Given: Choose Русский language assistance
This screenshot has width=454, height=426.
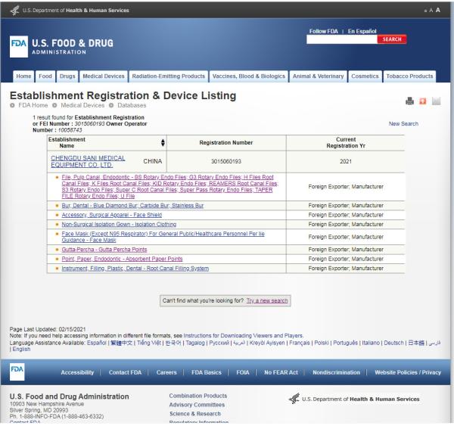Looking at the screenshot, I should click(219, 343).
